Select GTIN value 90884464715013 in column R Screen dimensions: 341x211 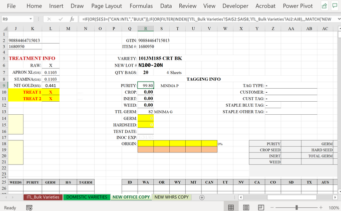pyautogui.click(x=154, y=40)
